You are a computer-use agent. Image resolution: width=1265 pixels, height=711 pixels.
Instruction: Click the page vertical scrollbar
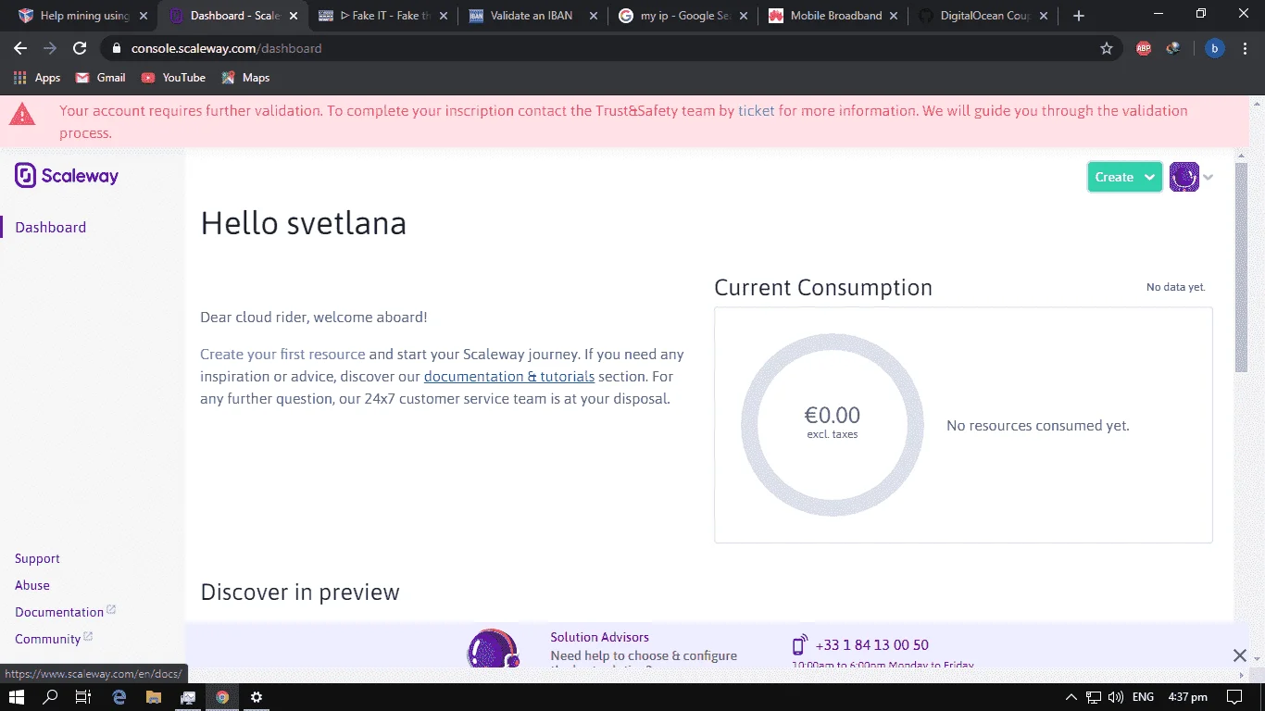[x=1241, y=268]
